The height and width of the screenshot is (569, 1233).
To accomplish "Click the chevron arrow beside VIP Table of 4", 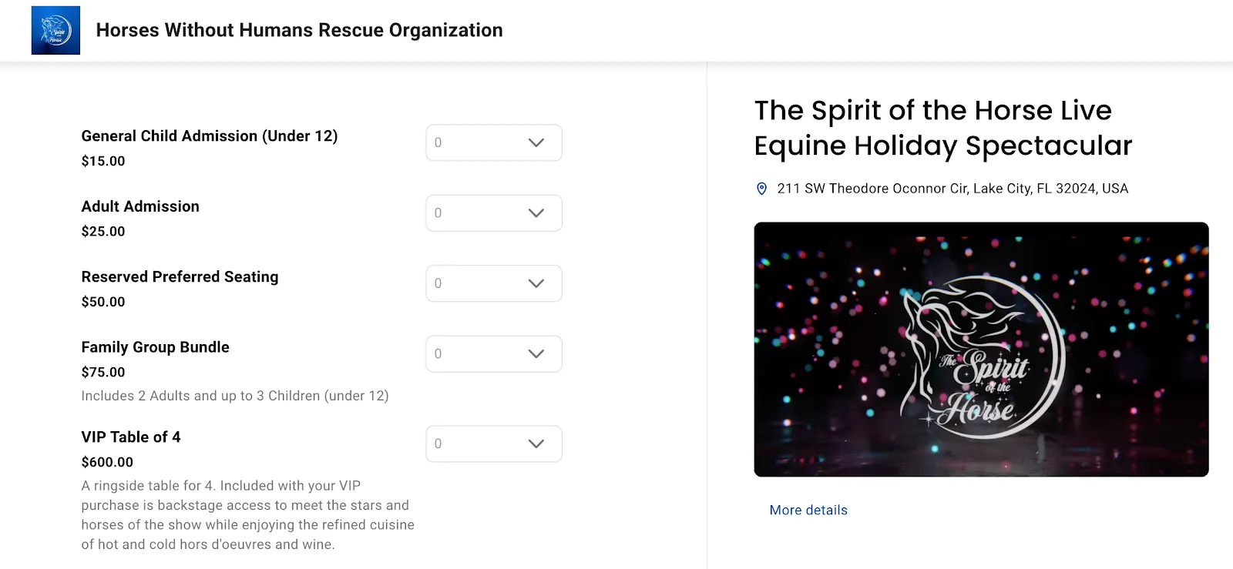I will coord(536,443).
